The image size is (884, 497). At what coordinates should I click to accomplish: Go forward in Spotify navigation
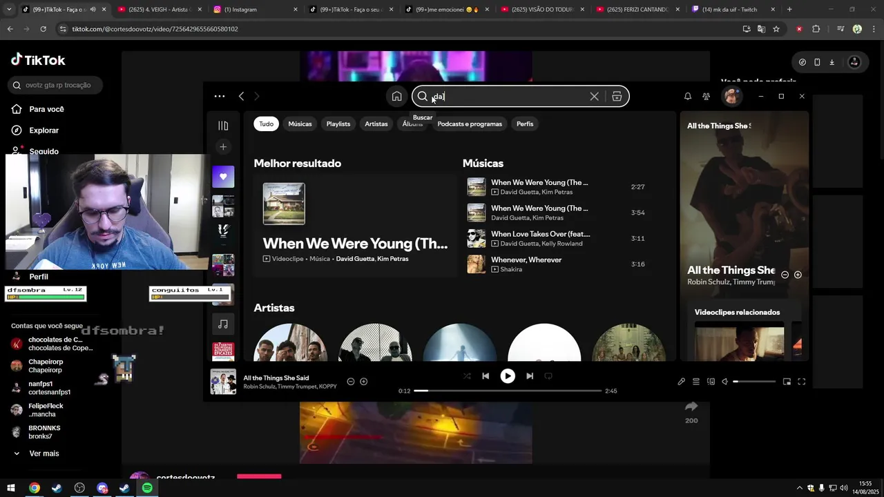click(x=256, y=96)
